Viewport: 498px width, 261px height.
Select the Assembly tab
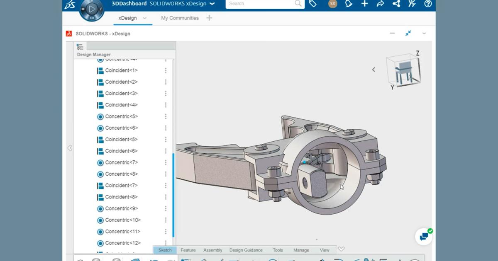pyautogui.click(x=212, y=250)
